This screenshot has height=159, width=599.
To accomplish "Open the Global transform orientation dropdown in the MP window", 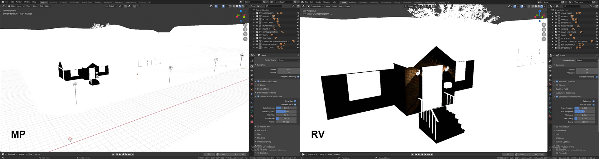I will 111,6.
